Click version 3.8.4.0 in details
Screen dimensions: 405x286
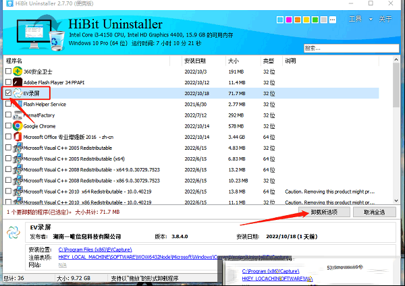180,237
